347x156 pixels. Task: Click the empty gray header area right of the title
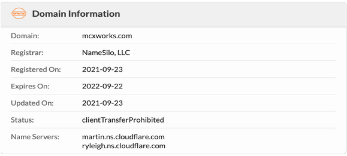point(231,14)
